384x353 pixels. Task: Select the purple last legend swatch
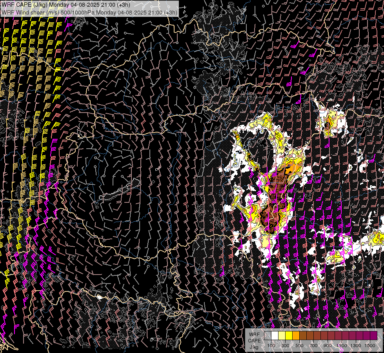[x=373, y=335]
